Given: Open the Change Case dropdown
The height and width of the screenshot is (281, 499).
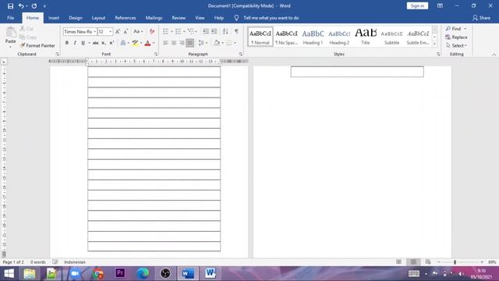Looking at the screenshot, I should 138,31.
